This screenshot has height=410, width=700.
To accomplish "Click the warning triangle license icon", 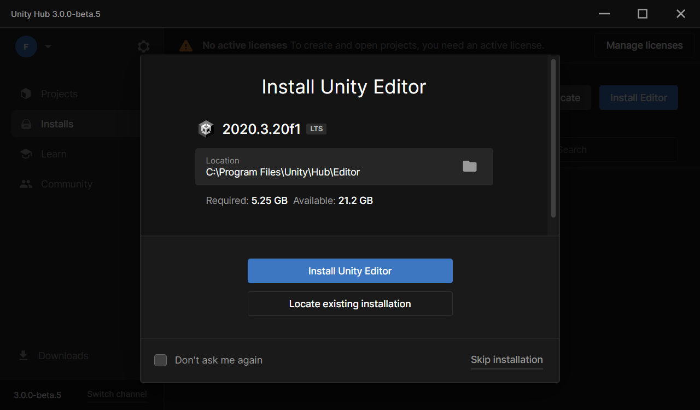I will 186,45.
